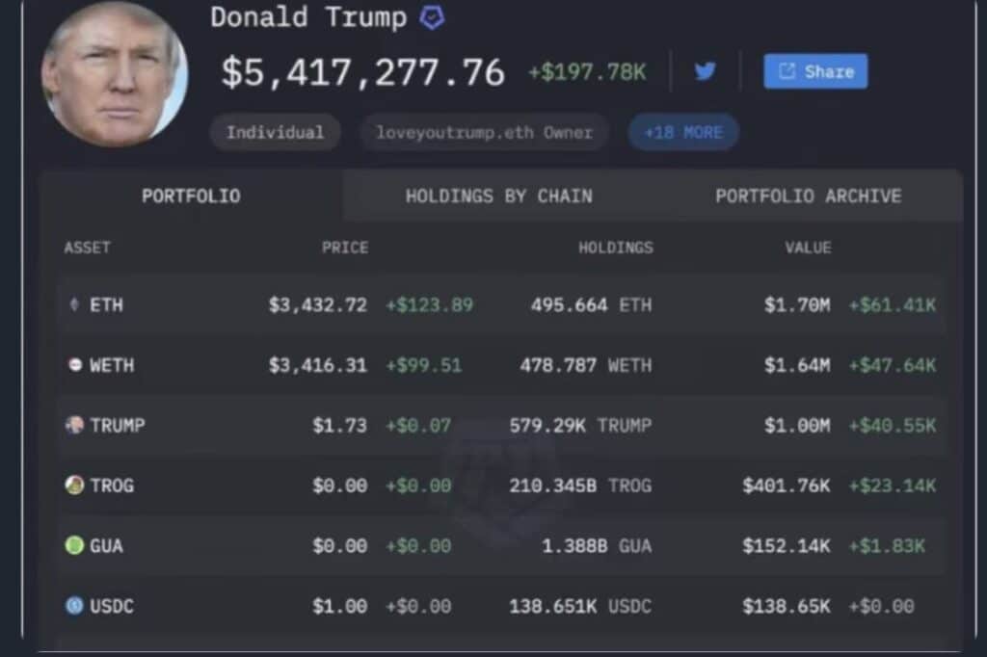Select the GUA asset name

pos(106,545)
